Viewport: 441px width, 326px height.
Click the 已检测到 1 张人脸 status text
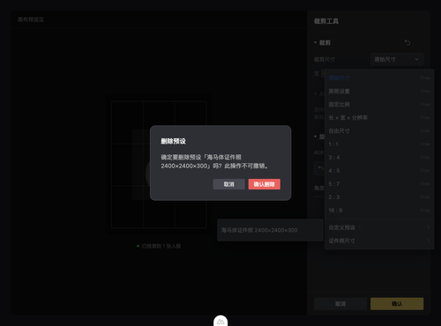point(161,246)
